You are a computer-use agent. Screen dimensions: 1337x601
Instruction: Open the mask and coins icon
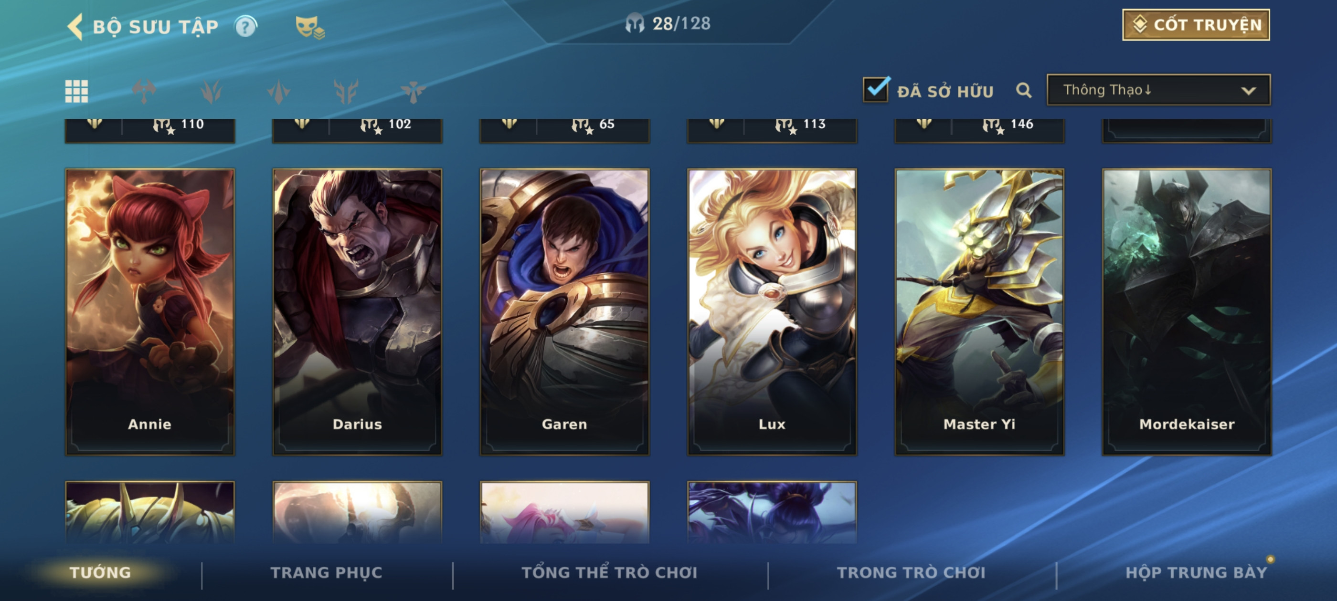(x=310, y=28)
